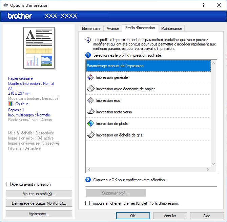The height and width of the screenshot is (222, 227).
Task: Click the Impression générale profile icon
Action: click(x=90, y=77)
